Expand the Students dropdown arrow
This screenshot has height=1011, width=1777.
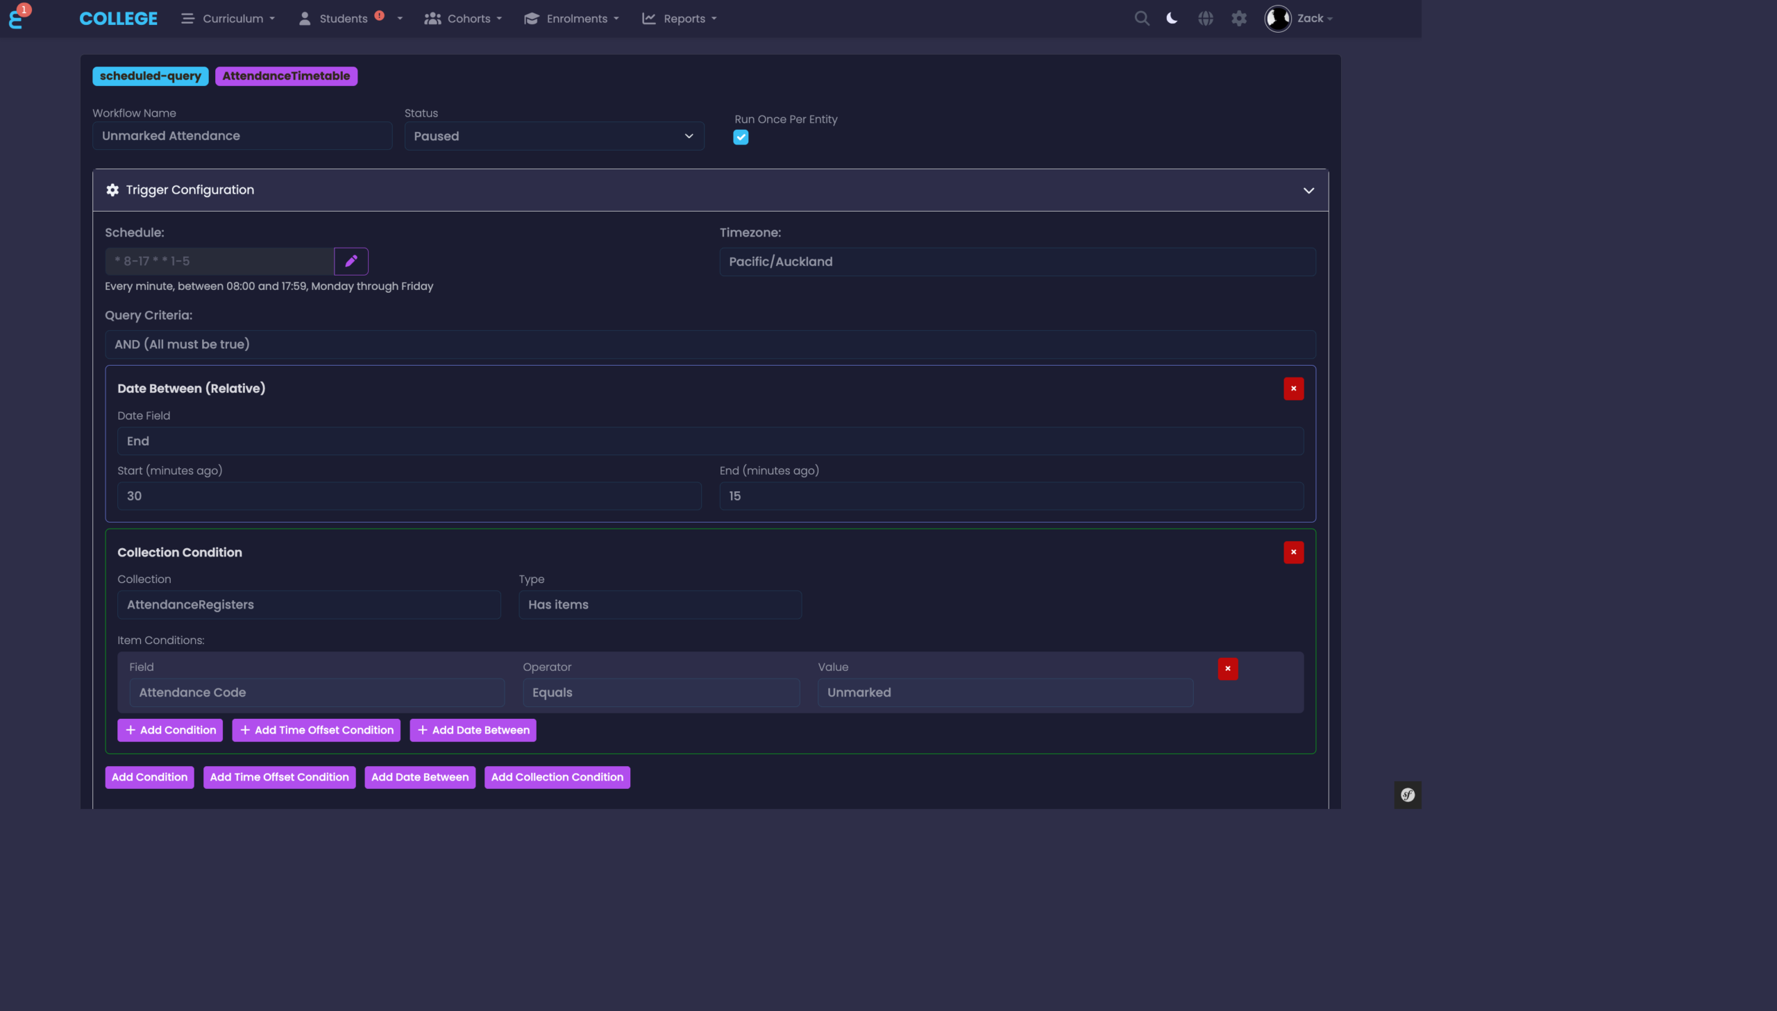pyautogui.click(x=399, y=19)
